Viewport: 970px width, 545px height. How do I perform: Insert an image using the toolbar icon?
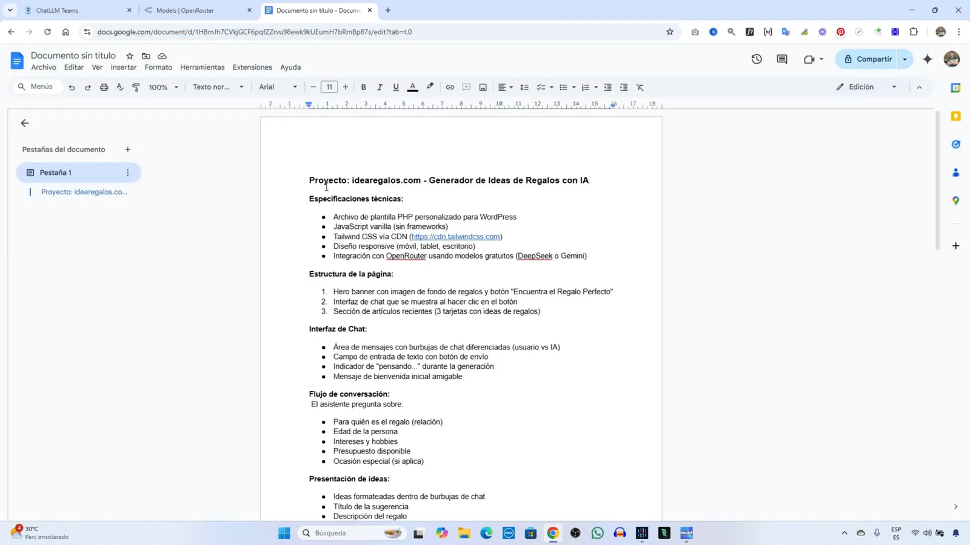(482, 87)
